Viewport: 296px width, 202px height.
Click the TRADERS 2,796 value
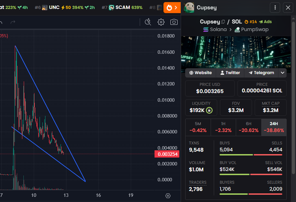196,189
